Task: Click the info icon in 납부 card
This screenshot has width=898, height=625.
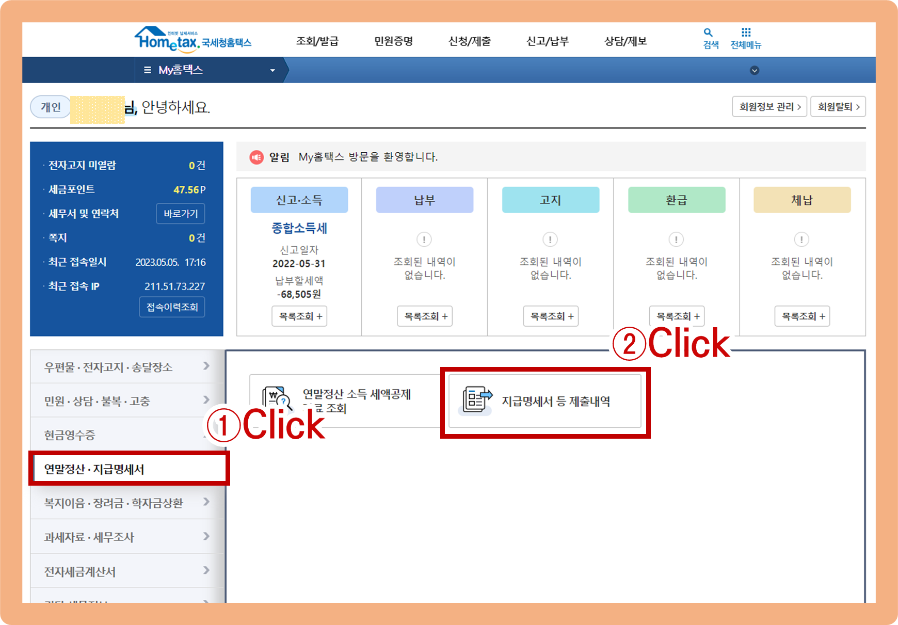Action: click(424, 239)
